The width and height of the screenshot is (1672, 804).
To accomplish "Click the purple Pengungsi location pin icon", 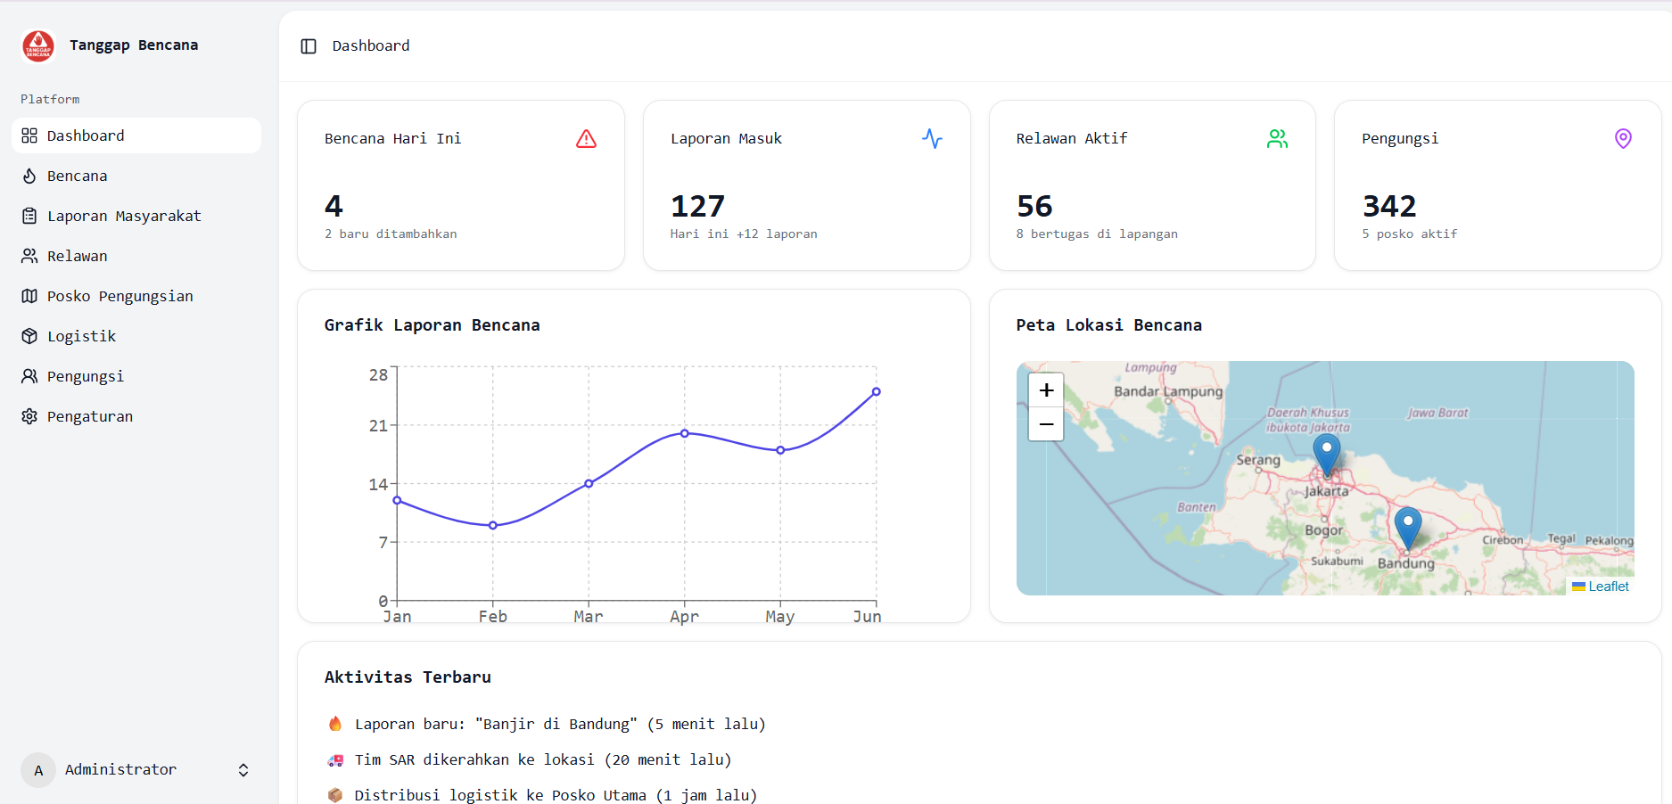I will pyautogui.click(x=1623, y=139).
